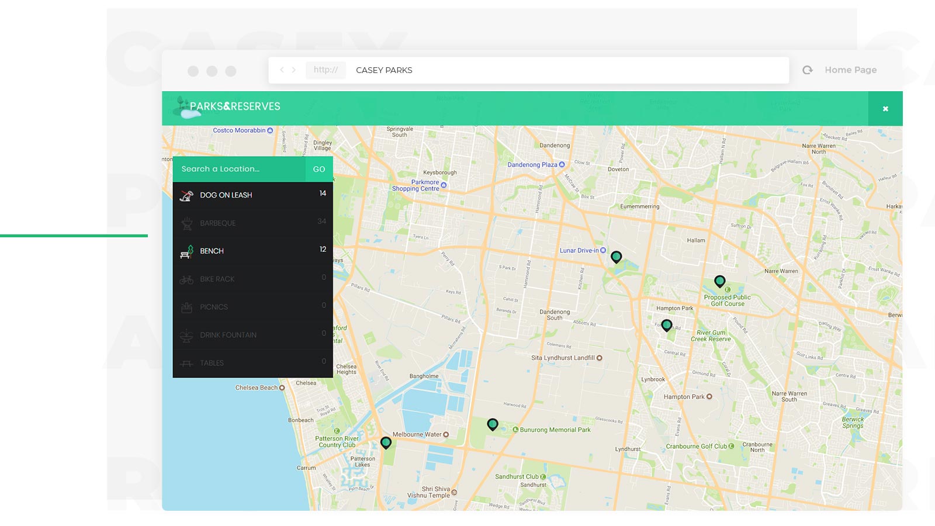The height and width of the screenshot is (526, 935).
Task: Click the Tables icon
Action: pyautogui.click(x=186, y=364)
